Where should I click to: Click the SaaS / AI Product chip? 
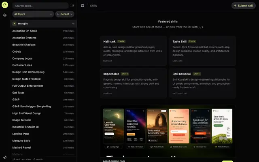[x=135, y=147]
